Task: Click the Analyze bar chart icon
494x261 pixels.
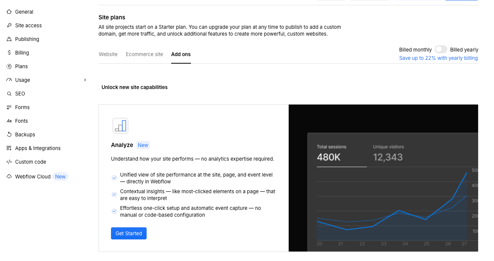Action: pos(120,126)
